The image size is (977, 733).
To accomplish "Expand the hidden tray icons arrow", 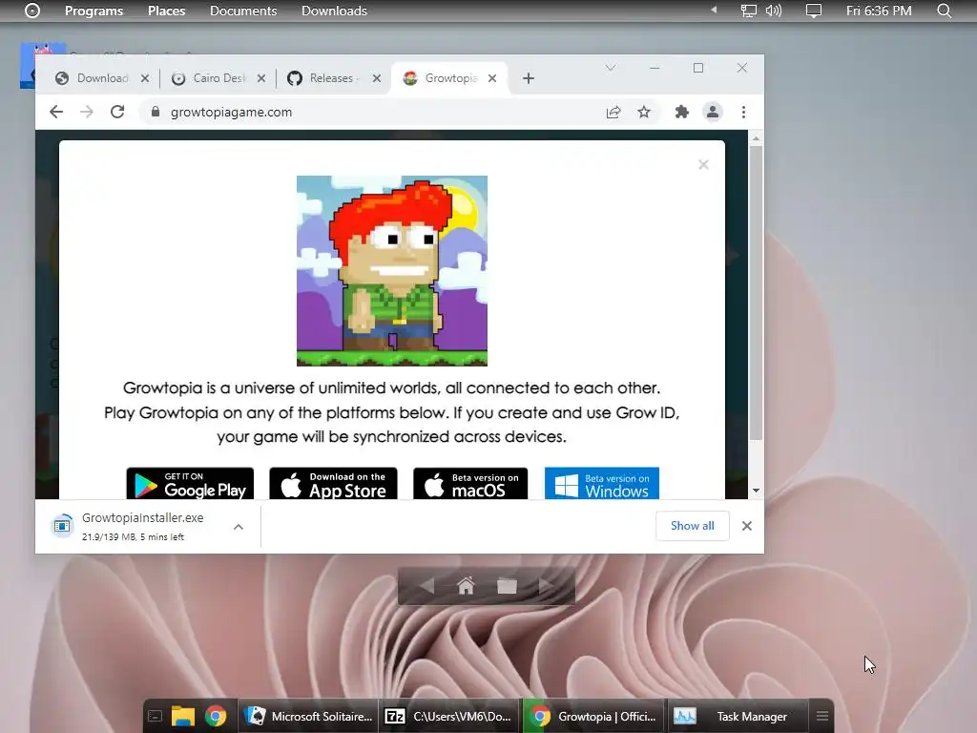I will pos(714,10).
